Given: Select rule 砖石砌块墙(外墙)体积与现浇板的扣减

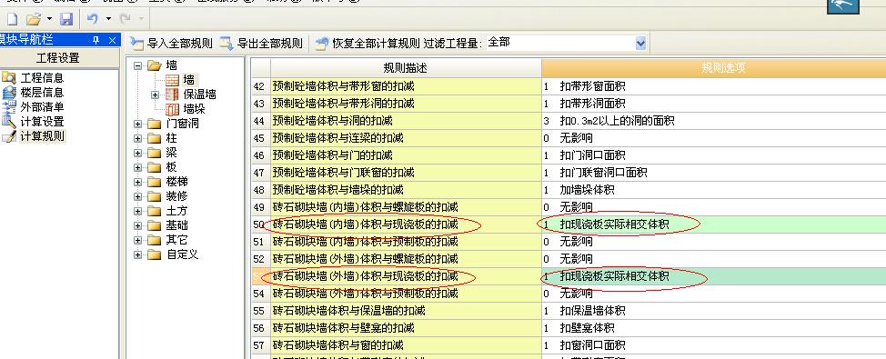Looking at the screenshot, I should [406, 276].
